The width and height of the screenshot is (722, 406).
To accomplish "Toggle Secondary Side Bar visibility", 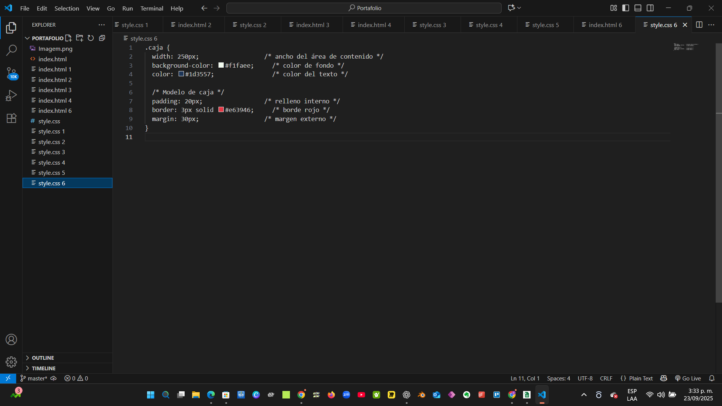I will (x=650, y=8).
